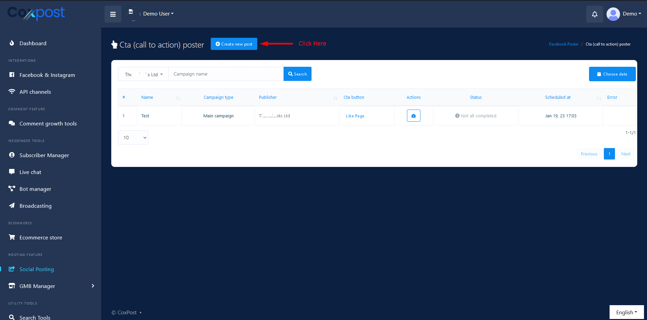Open Facebook & Instagram integrations

[x=47, y=75]
